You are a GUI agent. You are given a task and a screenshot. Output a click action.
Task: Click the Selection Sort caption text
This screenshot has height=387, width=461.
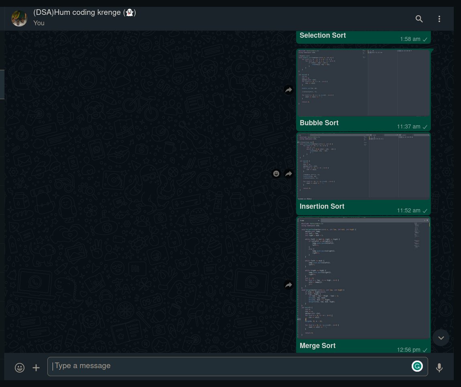(323, 35)
